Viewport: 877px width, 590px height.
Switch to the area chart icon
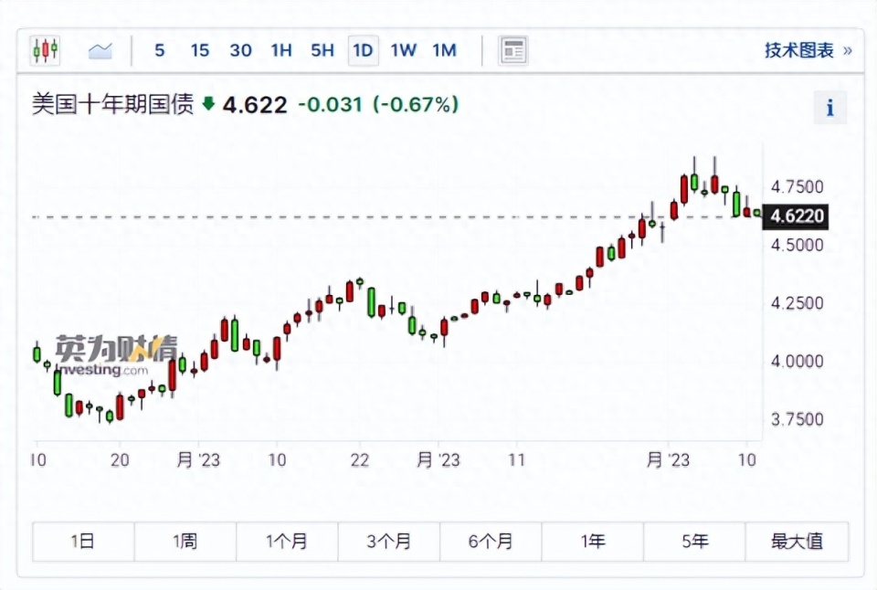pyautogui.click(x=100, y=50)
